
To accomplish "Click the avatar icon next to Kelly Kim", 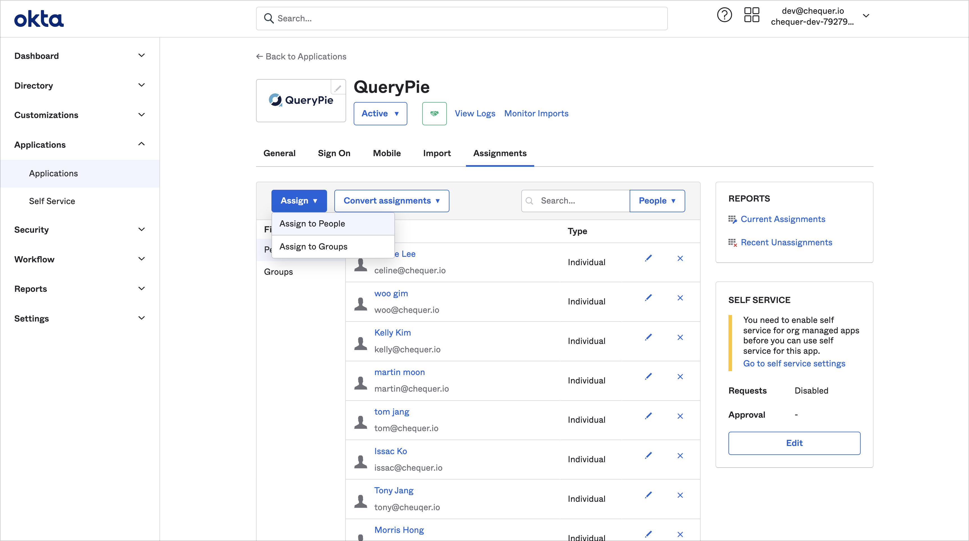I will pyautogui.click(x=361, y=343).
